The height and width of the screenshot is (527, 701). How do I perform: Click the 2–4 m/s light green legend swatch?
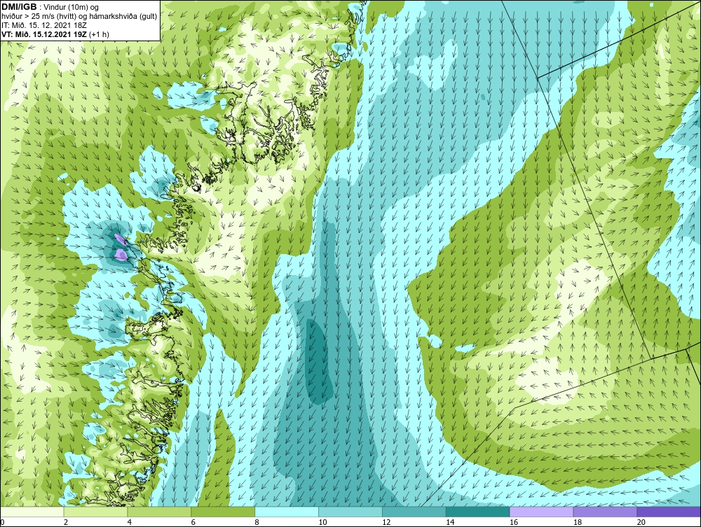pyautogui.click(x=95, y=512)
